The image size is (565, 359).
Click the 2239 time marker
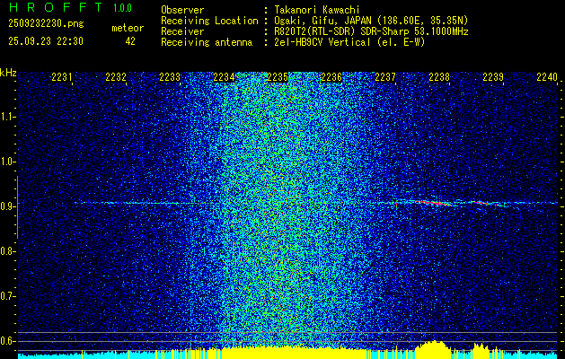[x=493, y=77]
